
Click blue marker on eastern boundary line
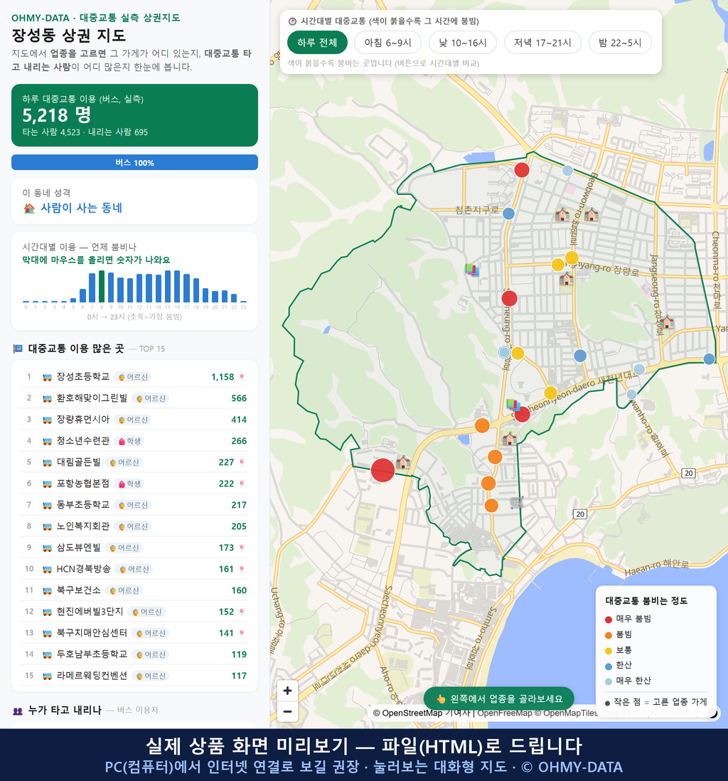point(709,358)
